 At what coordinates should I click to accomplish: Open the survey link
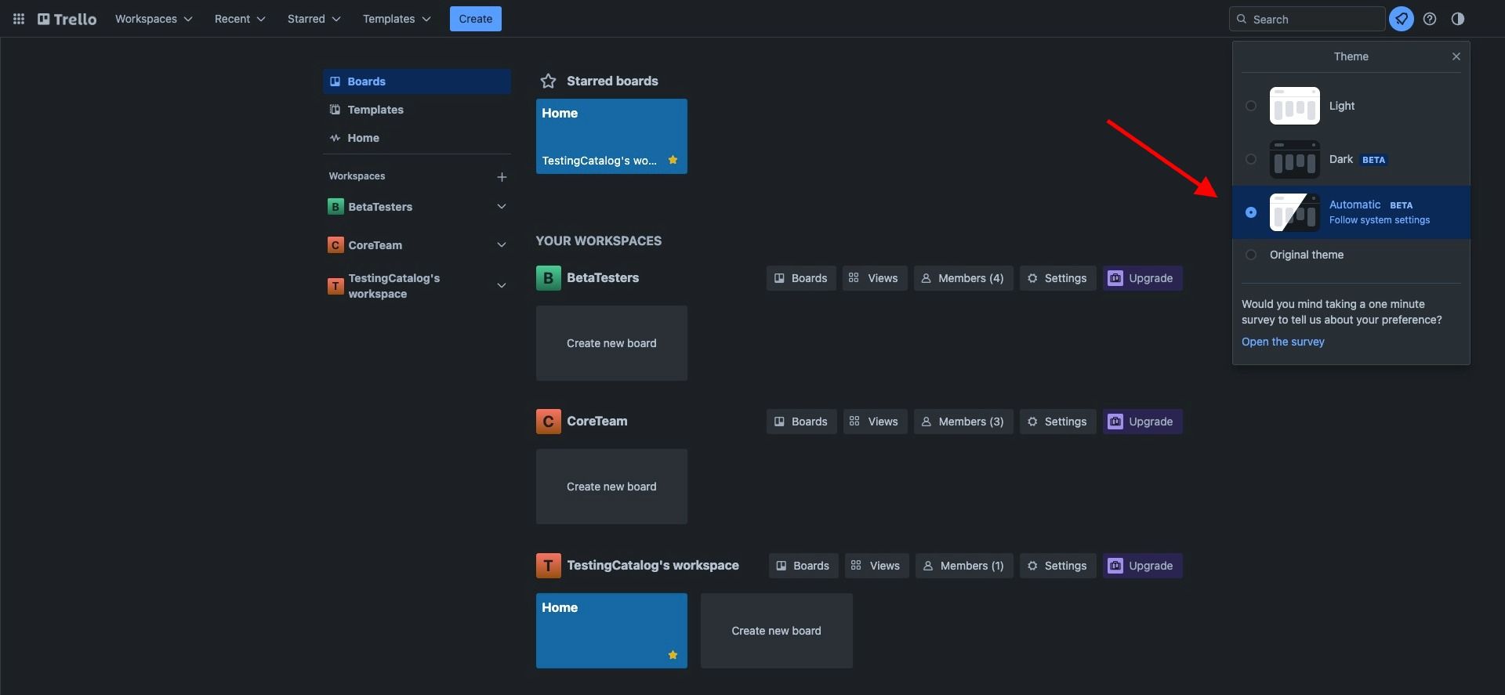(1283, 342)
